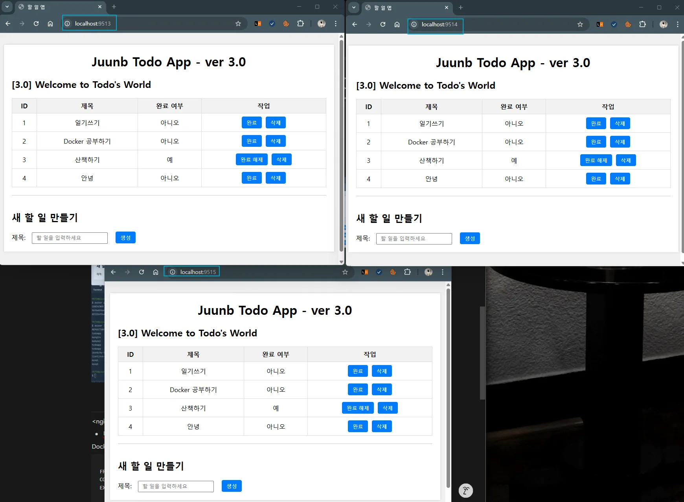Open home page in localhost:9513 window
Screen dimensions: 684x502
50,24
